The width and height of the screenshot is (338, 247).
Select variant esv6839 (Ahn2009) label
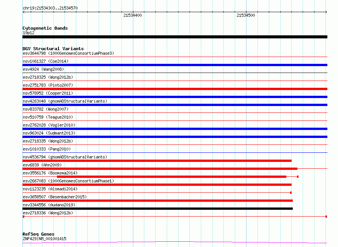[x=42, y=165]
